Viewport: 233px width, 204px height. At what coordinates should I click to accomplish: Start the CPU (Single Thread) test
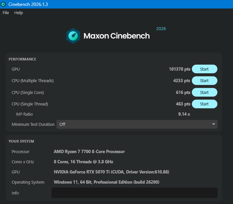tap(204, 104)
